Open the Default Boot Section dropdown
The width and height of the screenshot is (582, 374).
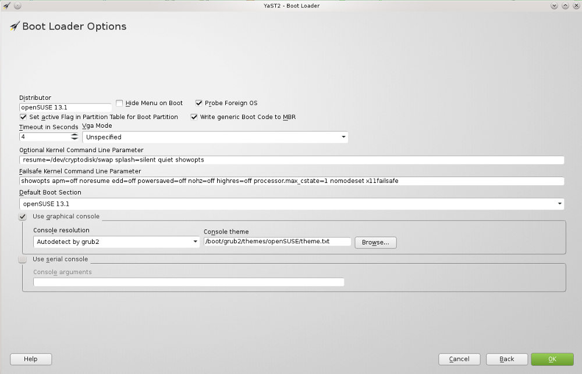coord(292,204)
